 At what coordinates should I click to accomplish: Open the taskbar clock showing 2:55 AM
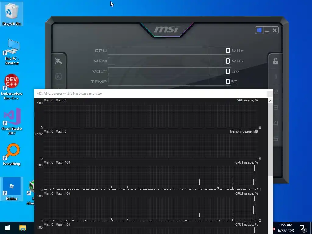click(x=286, y=228)
